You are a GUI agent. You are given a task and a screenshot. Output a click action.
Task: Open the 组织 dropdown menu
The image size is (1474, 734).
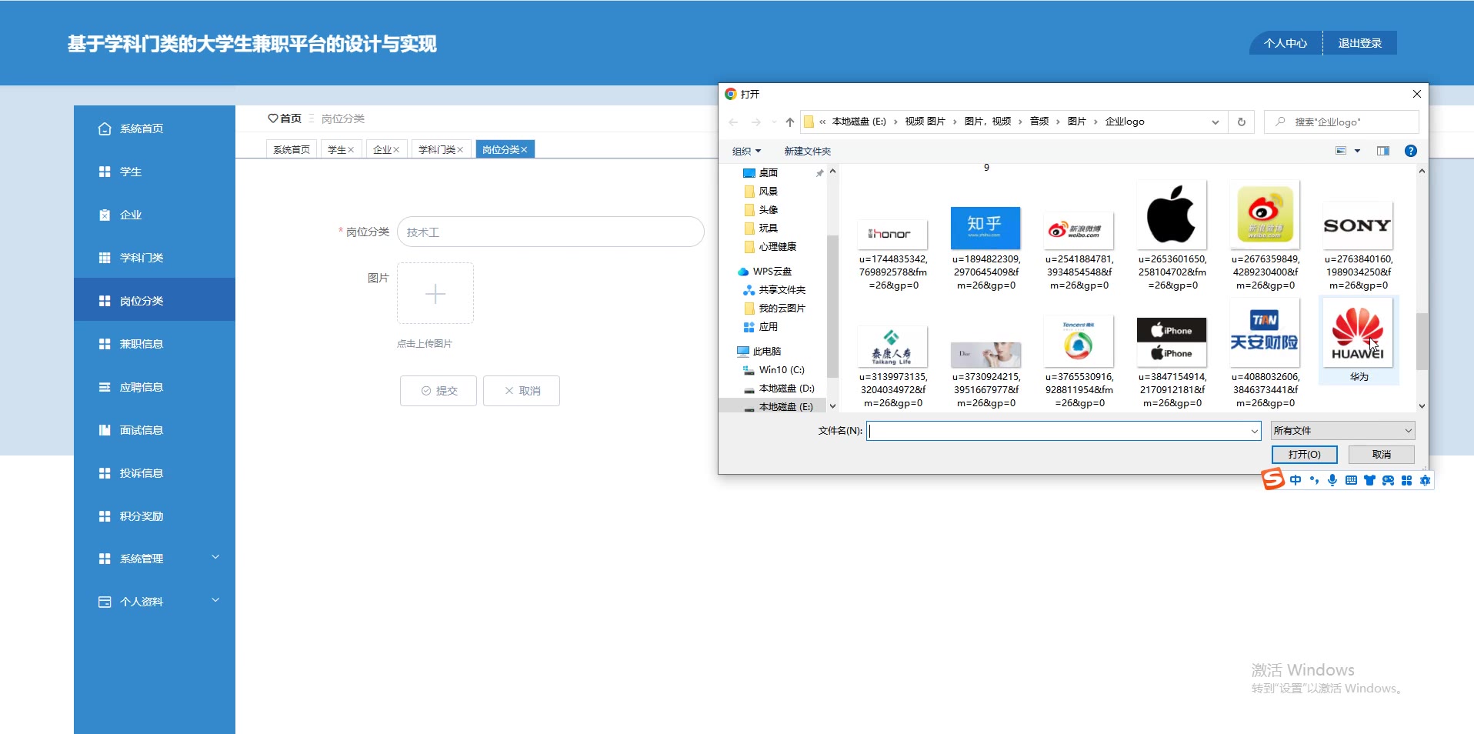(x=746, y=151)
